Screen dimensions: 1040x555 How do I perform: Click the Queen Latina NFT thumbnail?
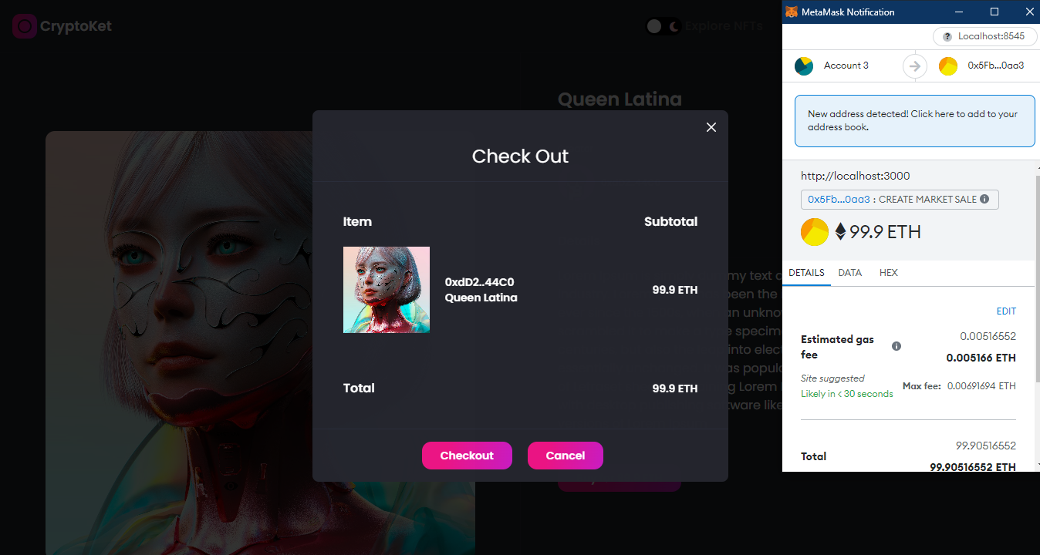tap(387, 290)
